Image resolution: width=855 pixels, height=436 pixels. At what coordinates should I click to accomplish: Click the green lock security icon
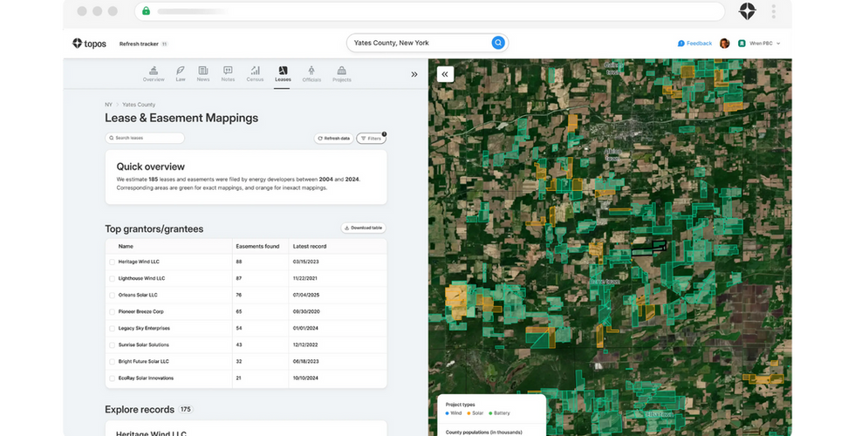point(147,10)
